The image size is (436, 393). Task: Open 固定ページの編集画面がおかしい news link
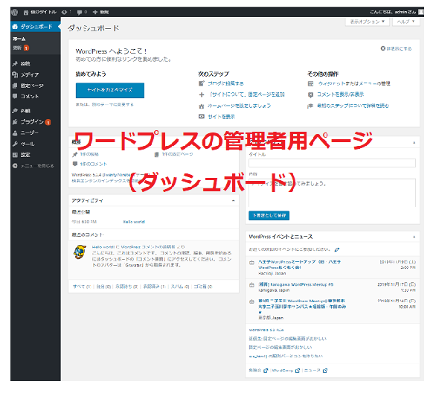pyautogui.click(x=280, y=348)
